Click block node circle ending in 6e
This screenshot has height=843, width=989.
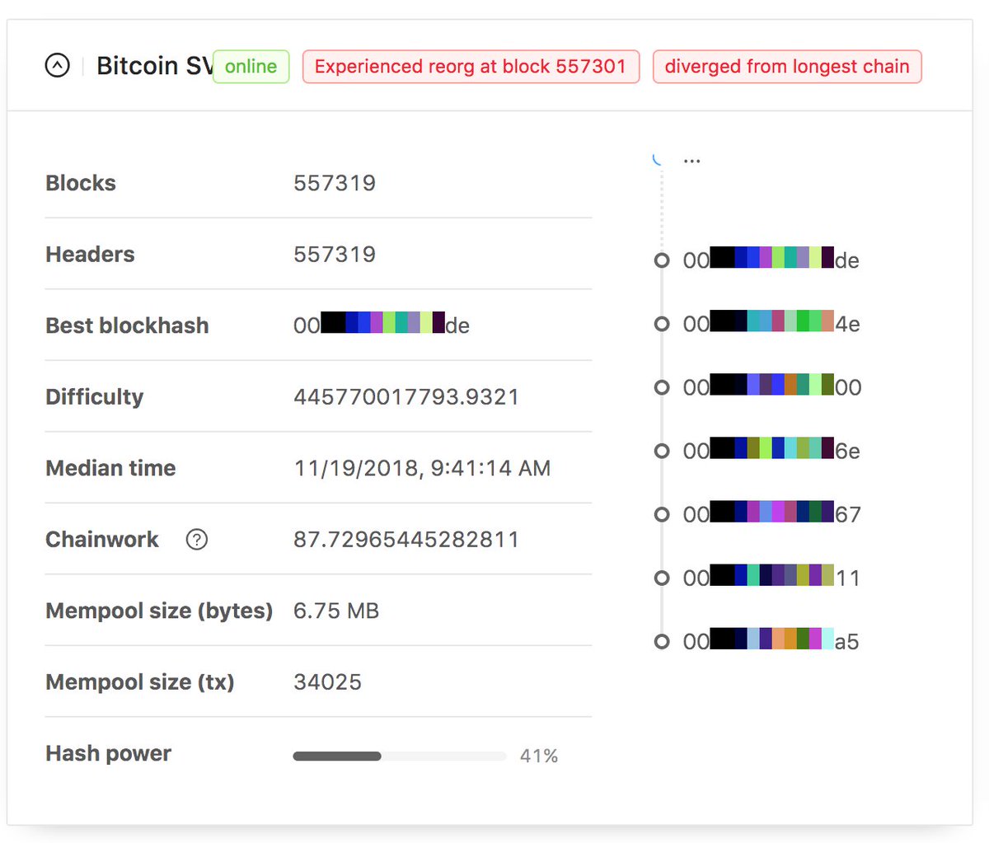point(662,451)
